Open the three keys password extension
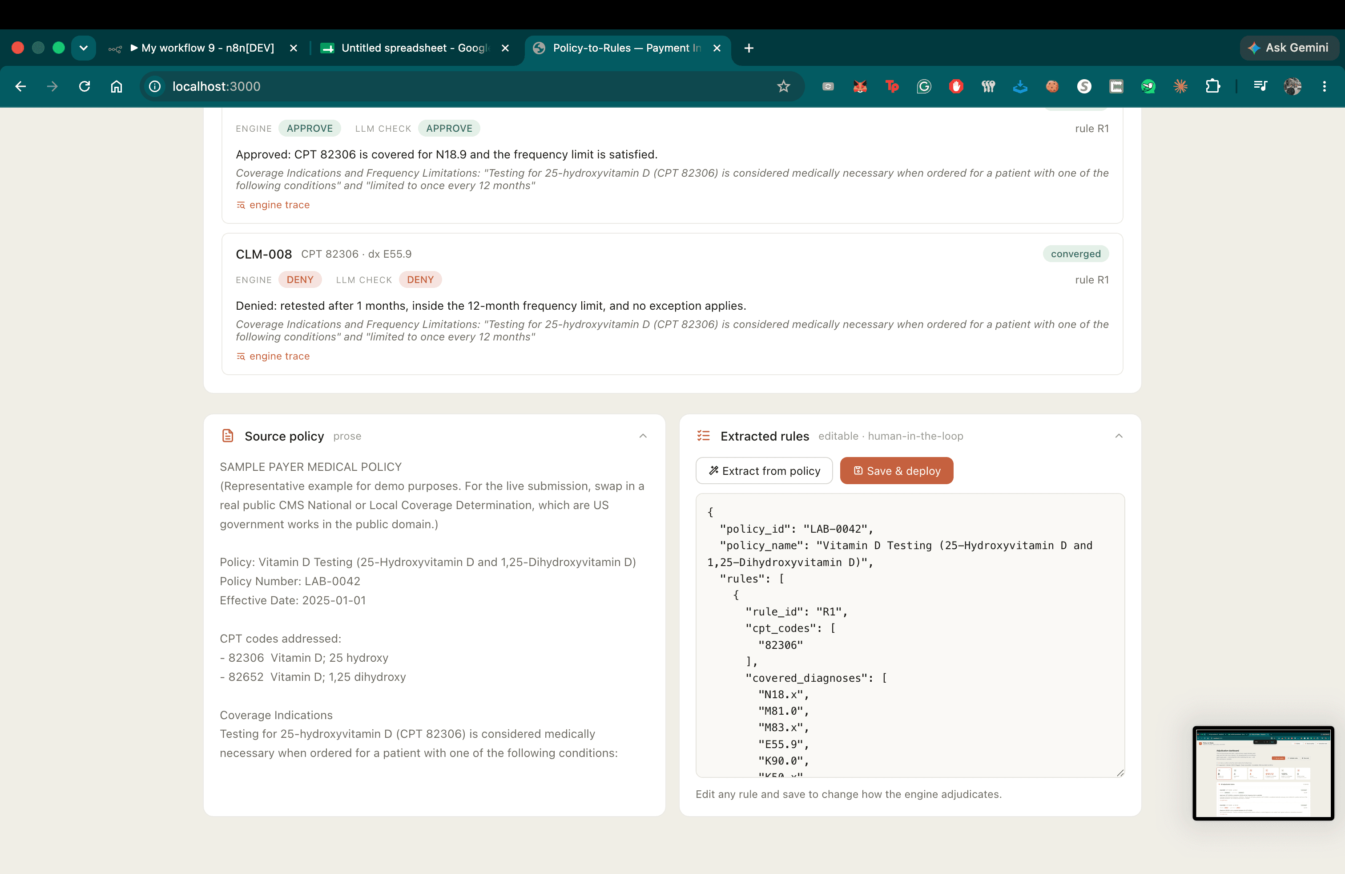 (988, 86)
